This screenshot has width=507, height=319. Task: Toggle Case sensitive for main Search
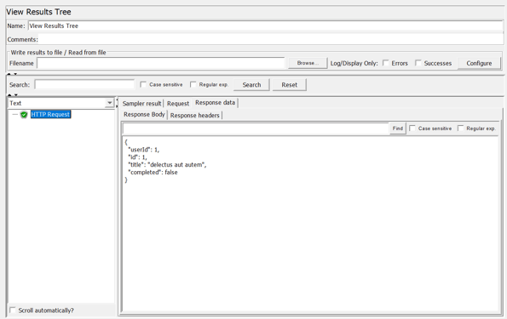point(143,84)
